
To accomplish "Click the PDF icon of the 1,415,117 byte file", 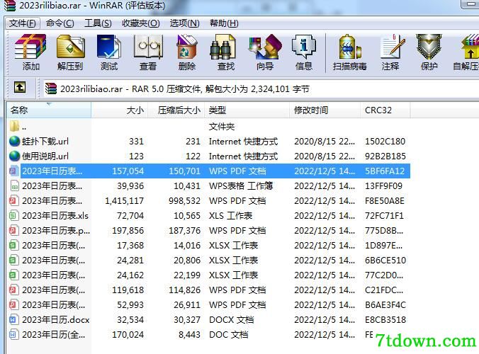I will 14,200.
